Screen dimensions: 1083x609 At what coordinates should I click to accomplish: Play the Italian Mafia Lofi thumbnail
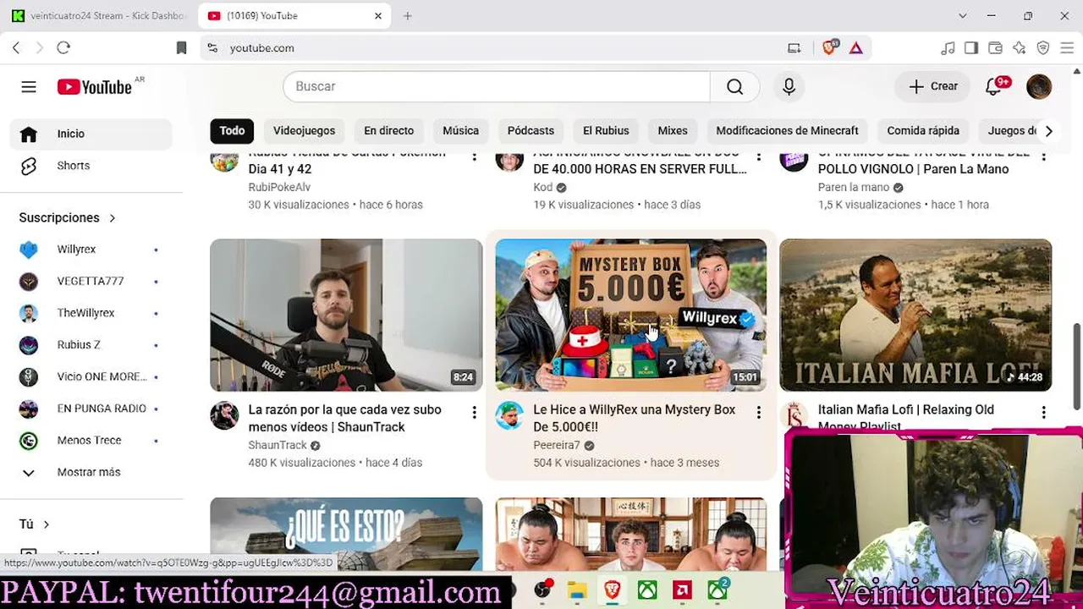[915, 315]
